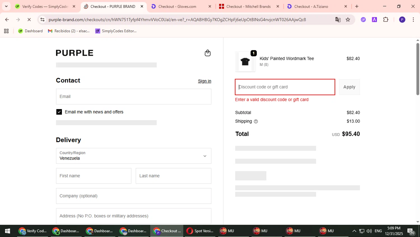Open the Google Translate page icon
Viewport: 420px width, 237px height.
pyautogui.click(x=338, y=20)
